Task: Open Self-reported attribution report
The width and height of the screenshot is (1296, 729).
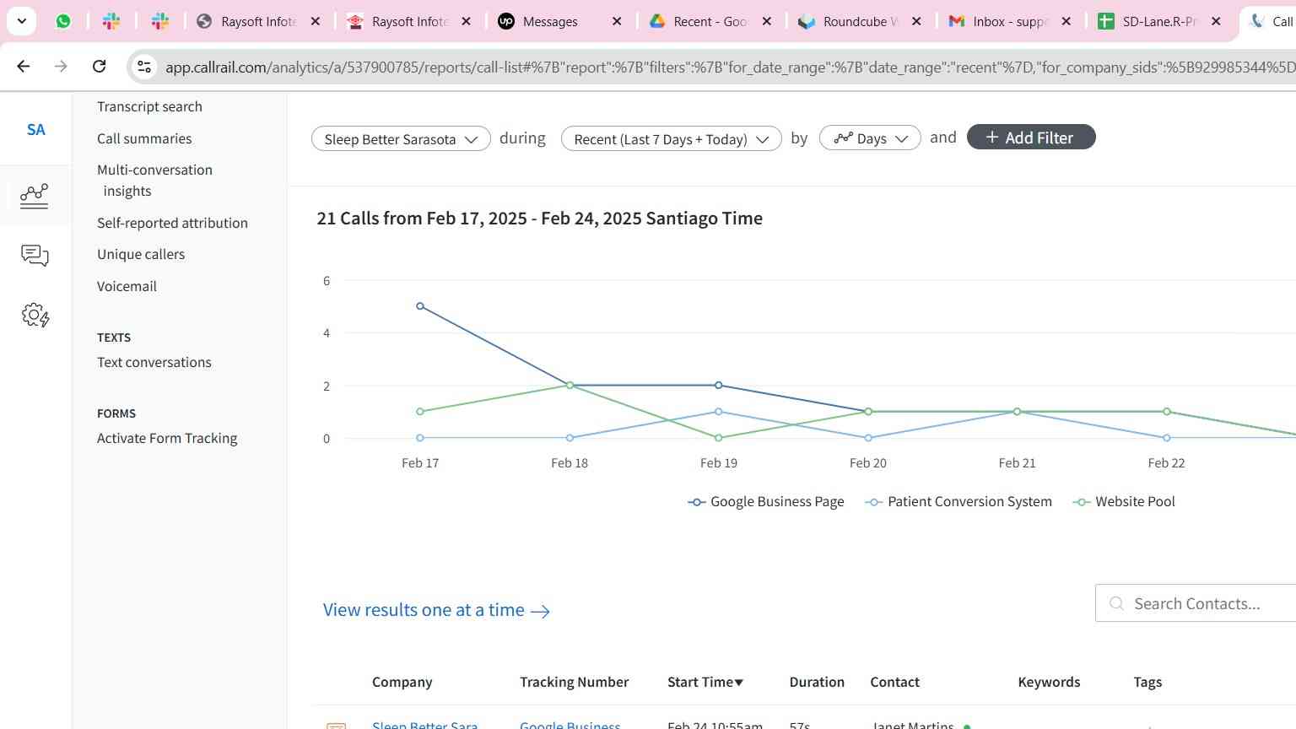Action: (172, 223)
